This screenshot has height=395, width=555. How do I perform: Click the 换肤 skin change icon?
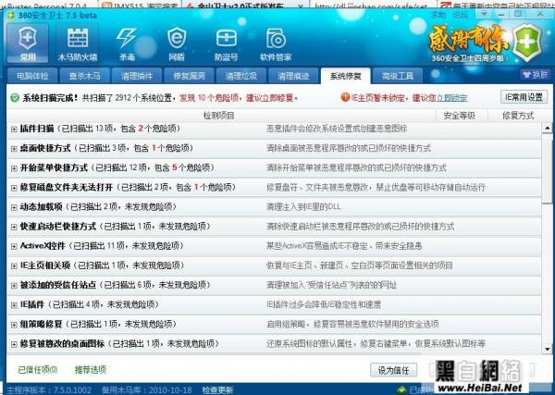(536, 74)
